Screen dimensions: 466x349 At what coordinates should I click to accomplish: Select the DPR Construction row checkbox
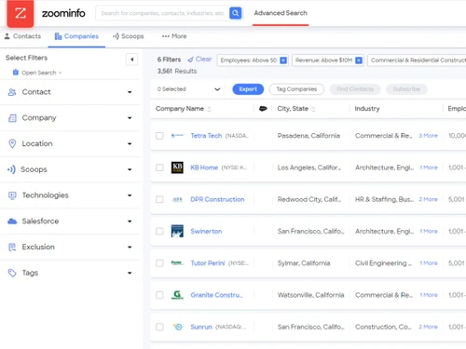[x=159, y=199]
